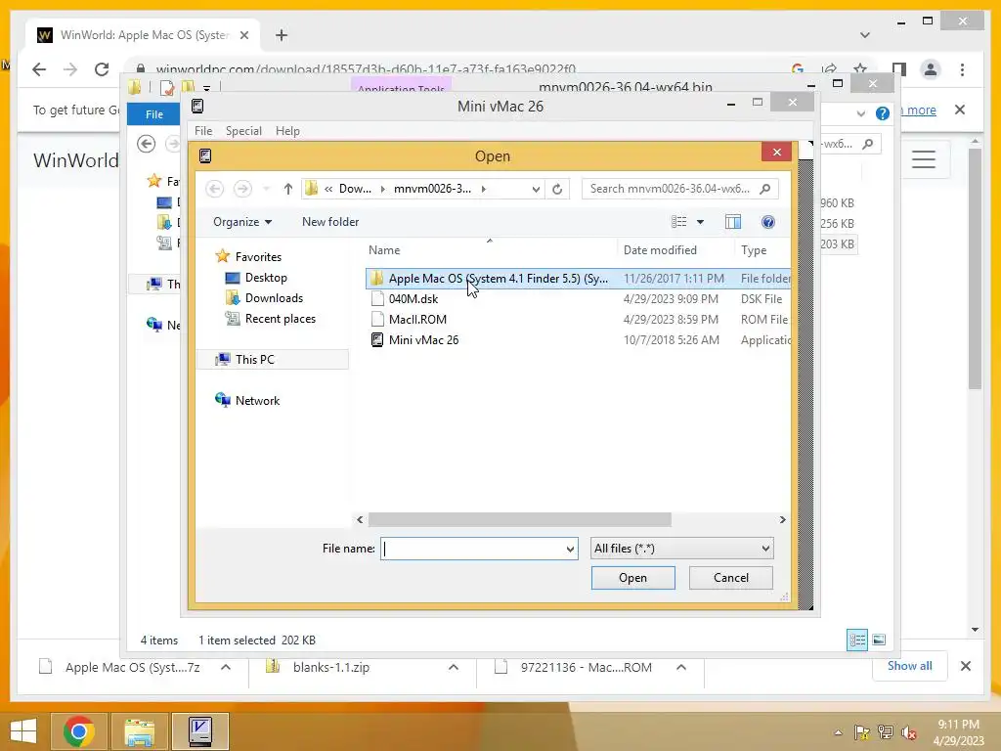Expand the address bar previous locations dropdown

tap(536, 189)
